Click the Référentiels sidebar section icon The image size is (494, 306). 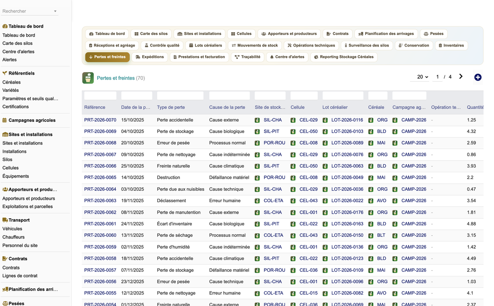[x=5, y=73]
